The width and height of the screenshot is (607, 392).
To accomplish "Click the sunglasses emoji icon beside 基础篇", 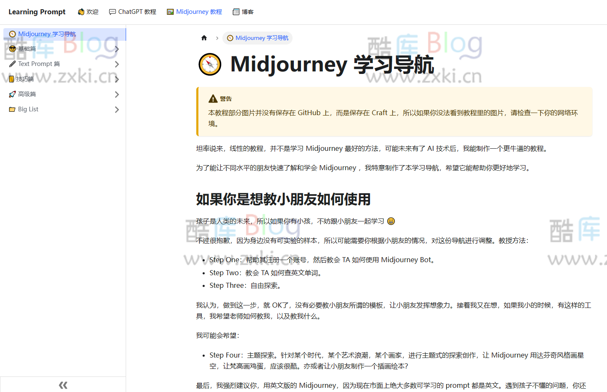I will coord(13,49).
